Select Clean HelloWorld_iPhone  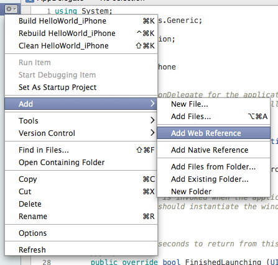point(81,46)
